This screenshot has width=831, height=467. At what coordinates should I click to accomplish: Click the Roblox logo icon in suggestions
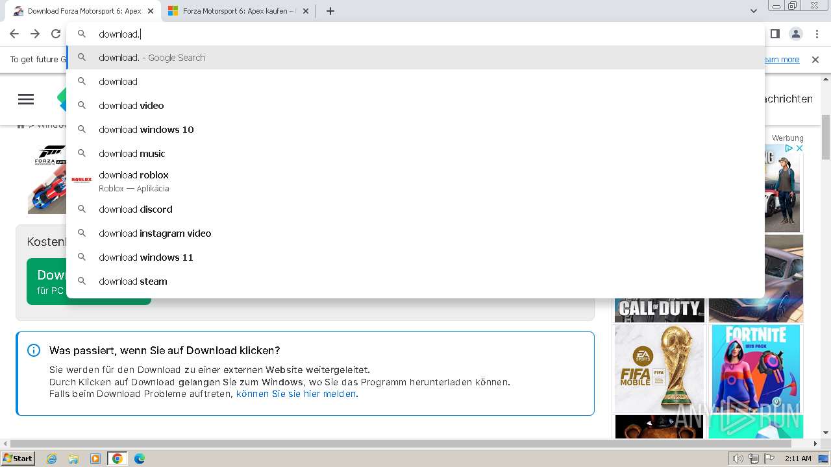coord(82,180)
